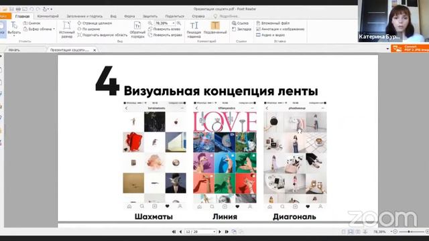Viewport: 429px width, 241px height.
Task: Open the page number dropdown arrow
Action: point(214,232)
